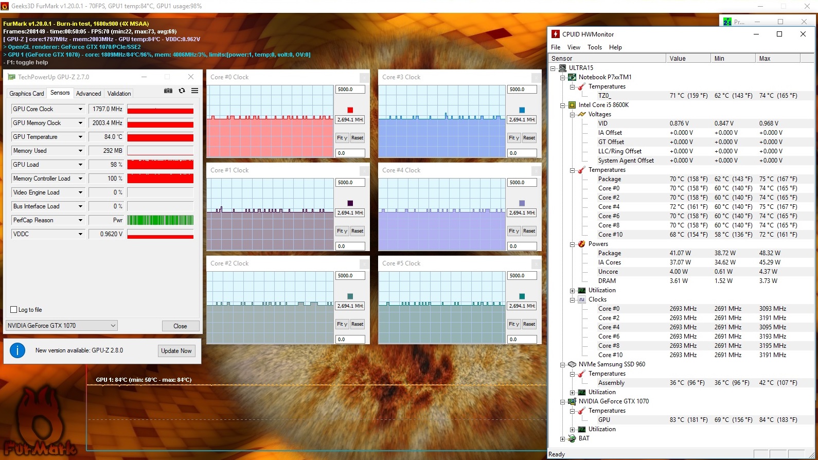818x460 pixels.
Task: Click the thermometer icon under Intel Core i5 8600K
Action: 582,170
